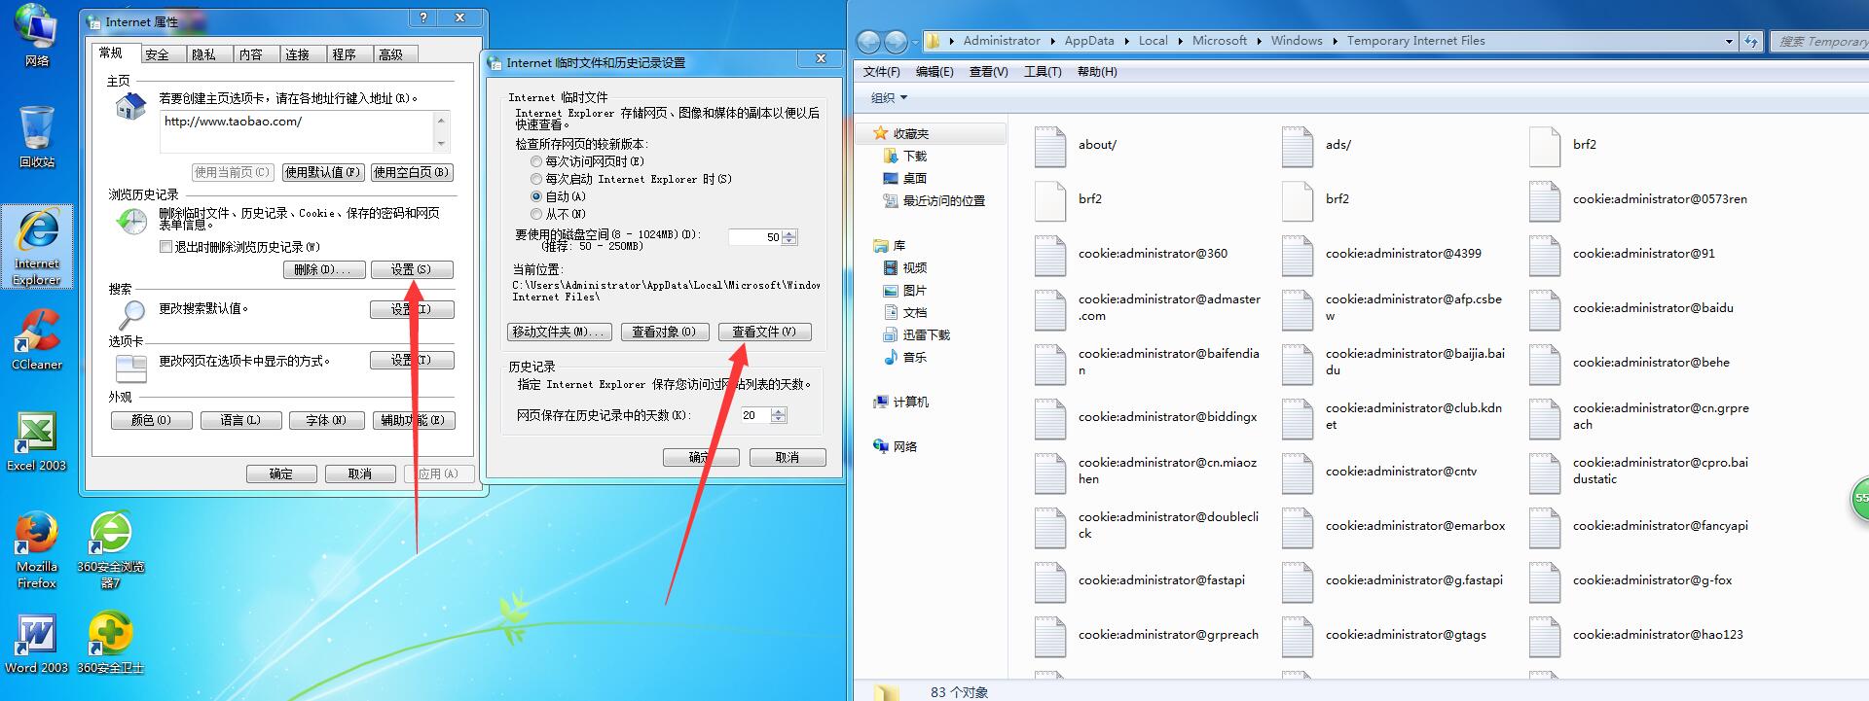Click the 移动文件夹(M)... button
1869x701 pixels.
pyautogui.click(x=560, y=332)
